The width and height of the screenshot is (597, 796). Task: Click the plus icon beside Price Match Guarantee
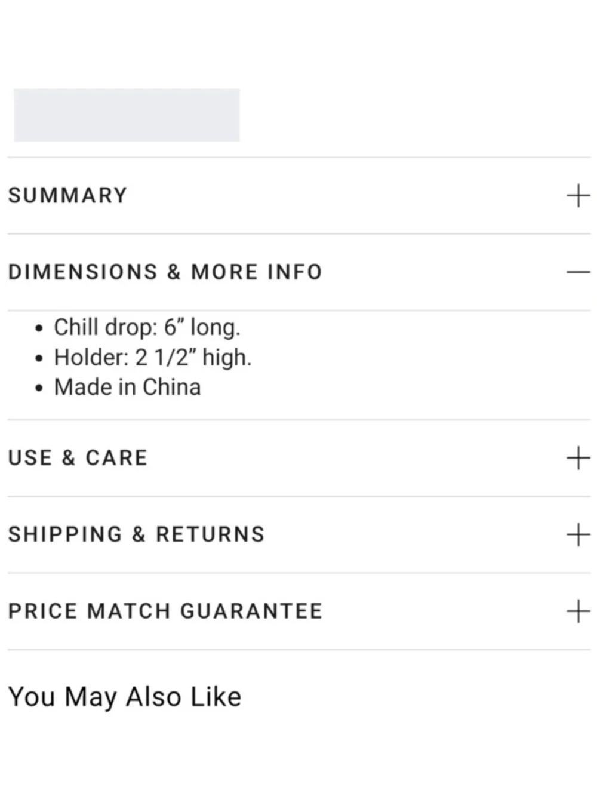578,611
